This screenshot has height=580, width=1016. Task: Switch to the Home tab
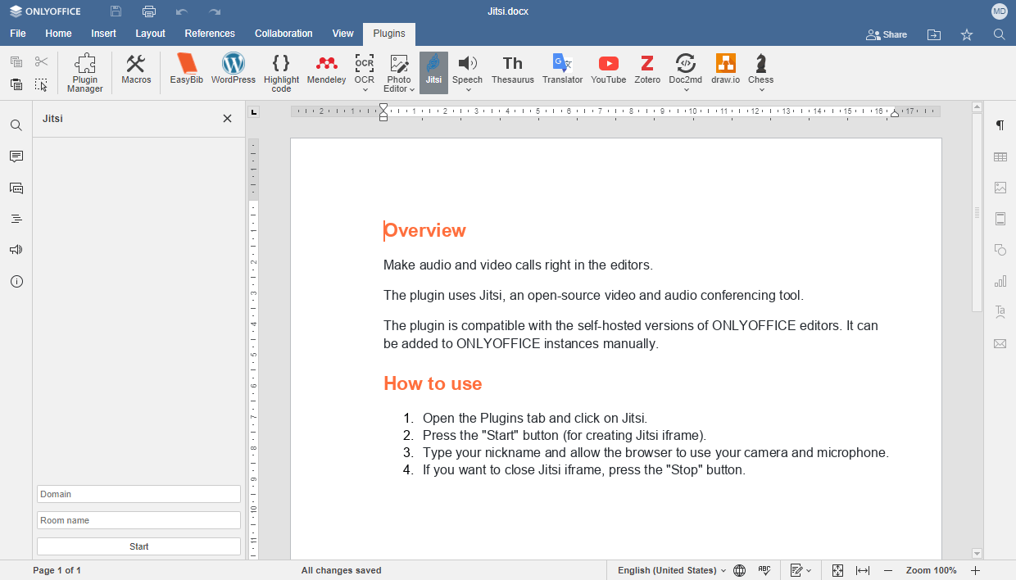click(x=58, y=34)
